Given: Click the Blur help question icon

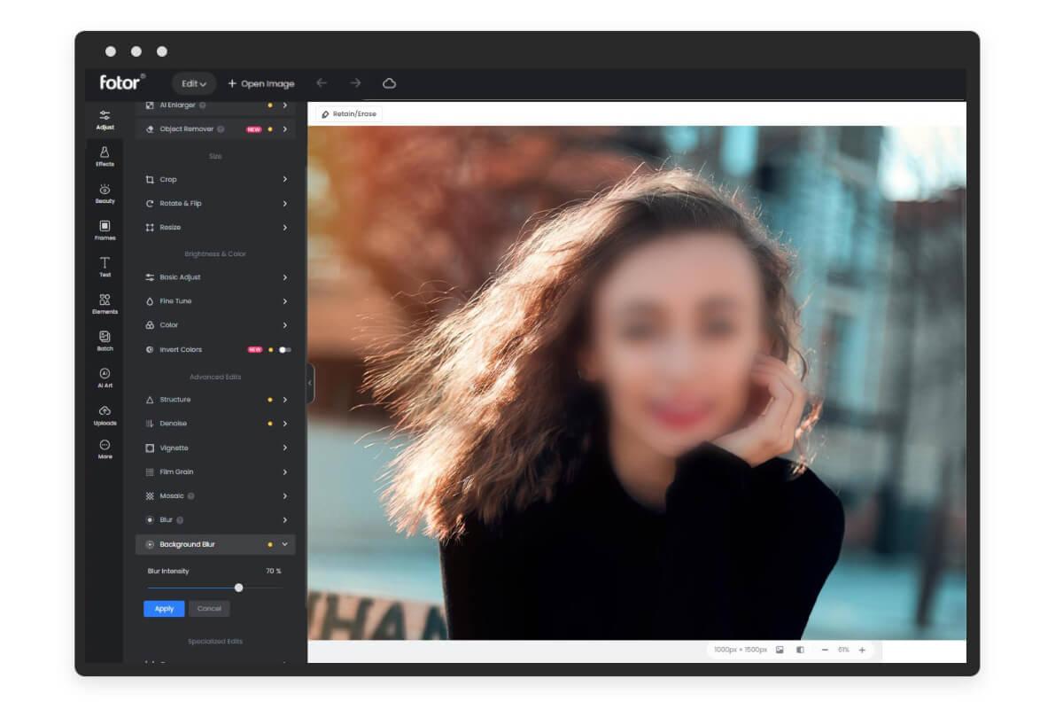Looking at the screenshot, I should [x=180, y=520].
